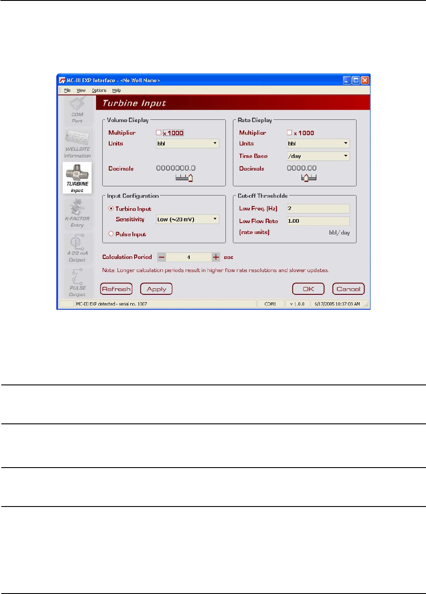
Task: Open the Time Base dropdown
Action: pos(318,156)
